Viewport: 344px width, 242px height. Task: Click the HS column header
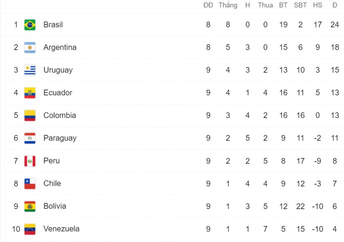(318, 5)
